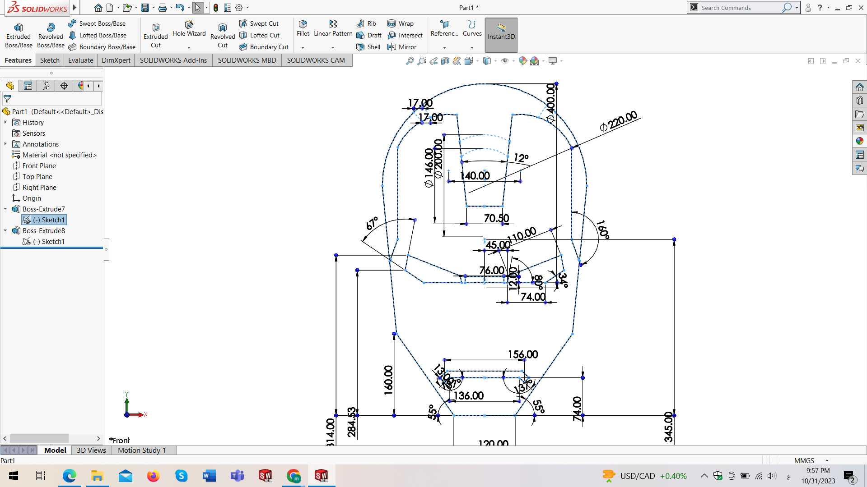Apply the Fillet feature

pos(303,29)
